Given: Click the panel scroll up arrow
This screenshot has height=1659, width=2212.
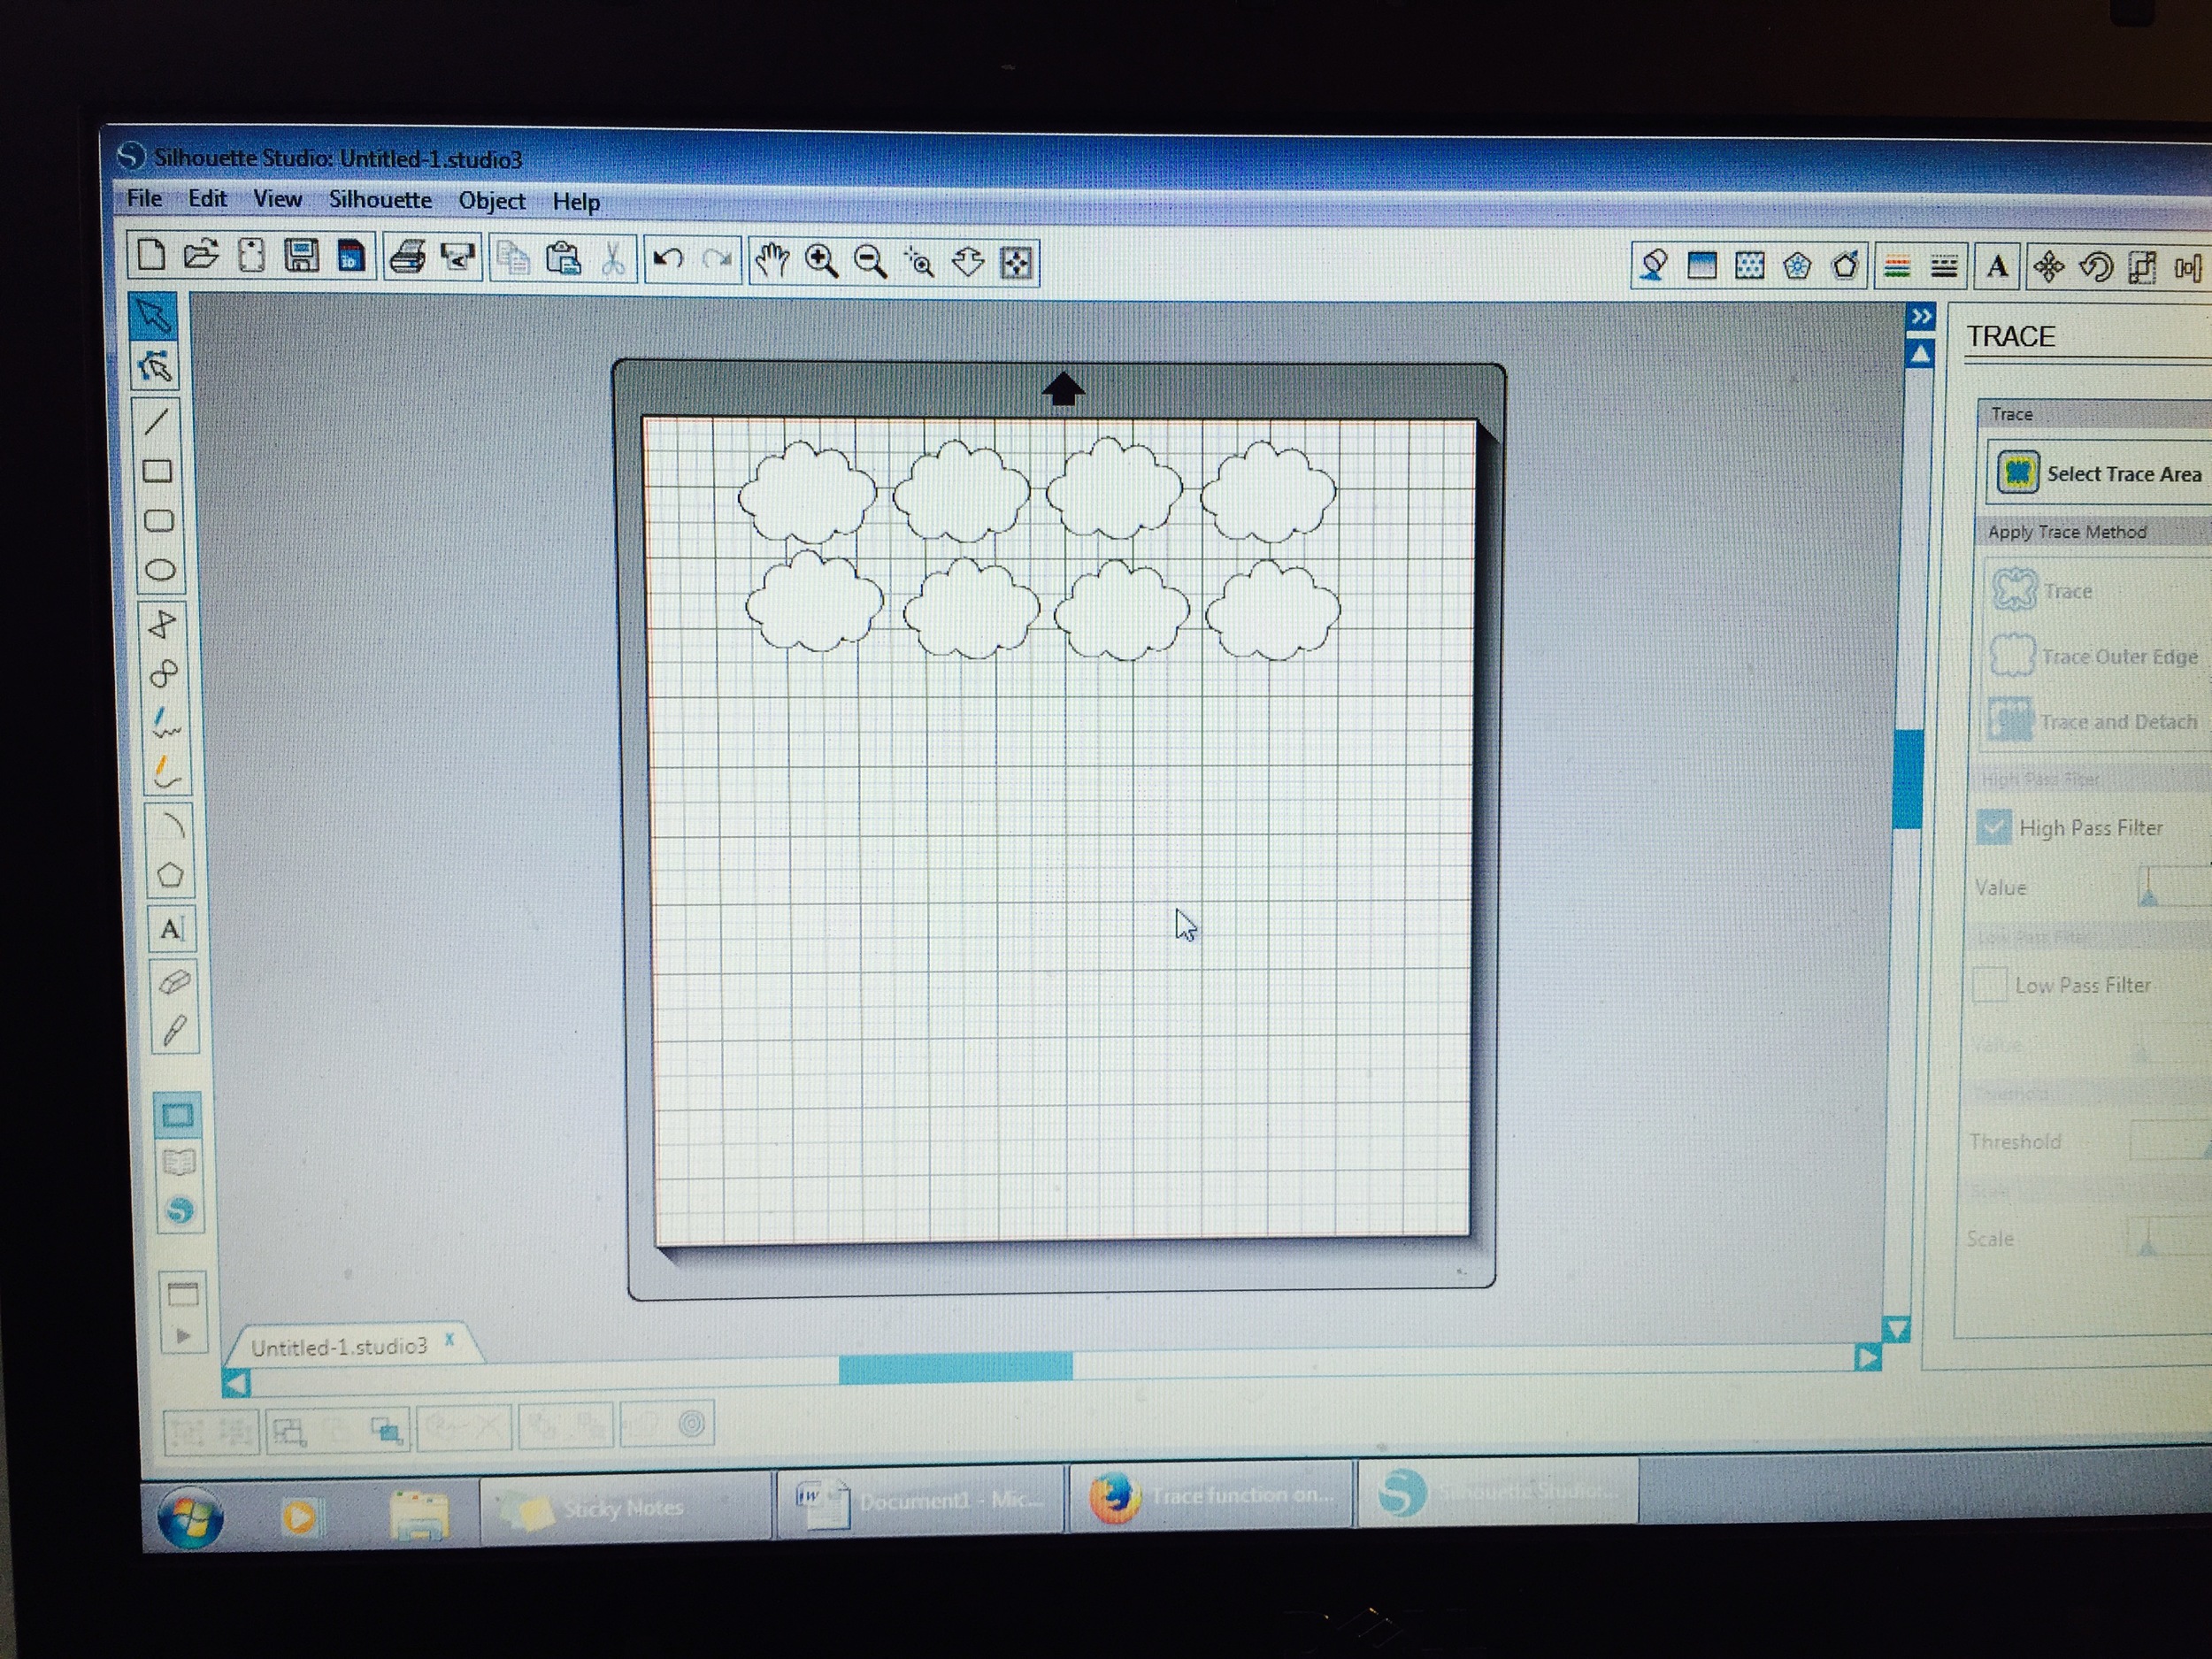Looking at the screenshot, I should (x=1920, y=354).
